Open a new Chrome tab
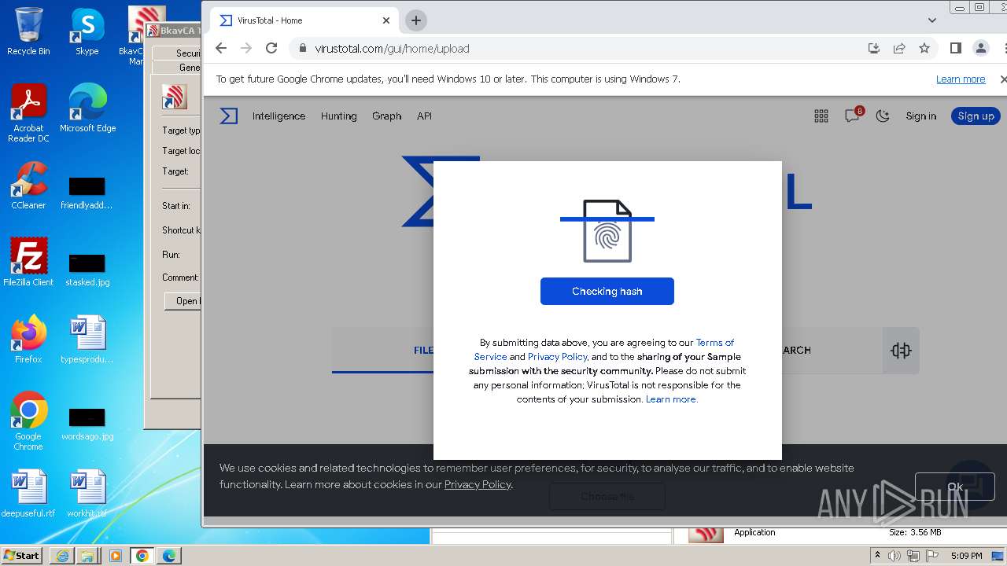Image resolution: width=1007 pixels, height=566 pixels. [x=416, y=20]
